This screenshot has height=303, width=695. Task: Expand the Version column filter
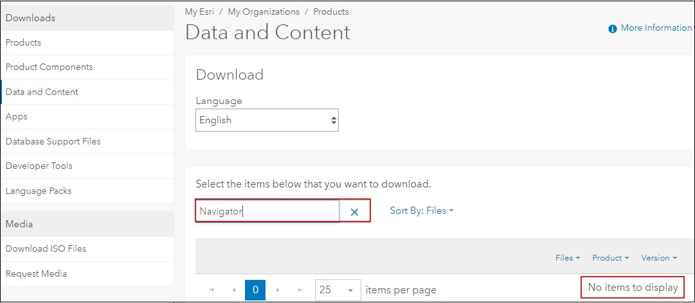658,258
